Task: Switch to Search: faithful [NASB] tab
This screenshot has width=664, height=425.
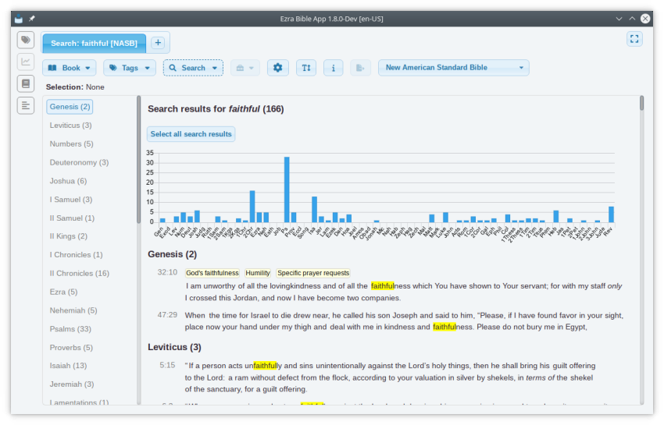Action: point(94,43)
